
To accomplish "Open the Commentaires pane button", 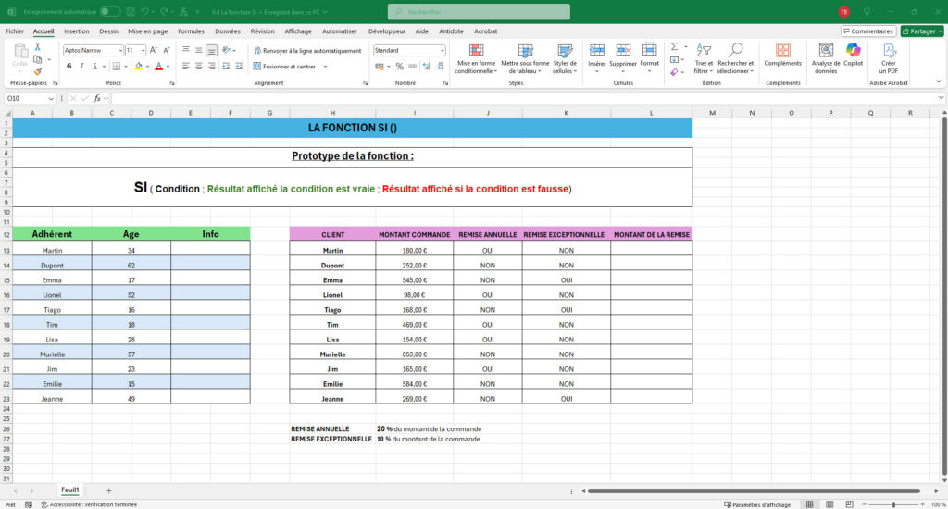I will pyautogui.click(x=868, y=31).
